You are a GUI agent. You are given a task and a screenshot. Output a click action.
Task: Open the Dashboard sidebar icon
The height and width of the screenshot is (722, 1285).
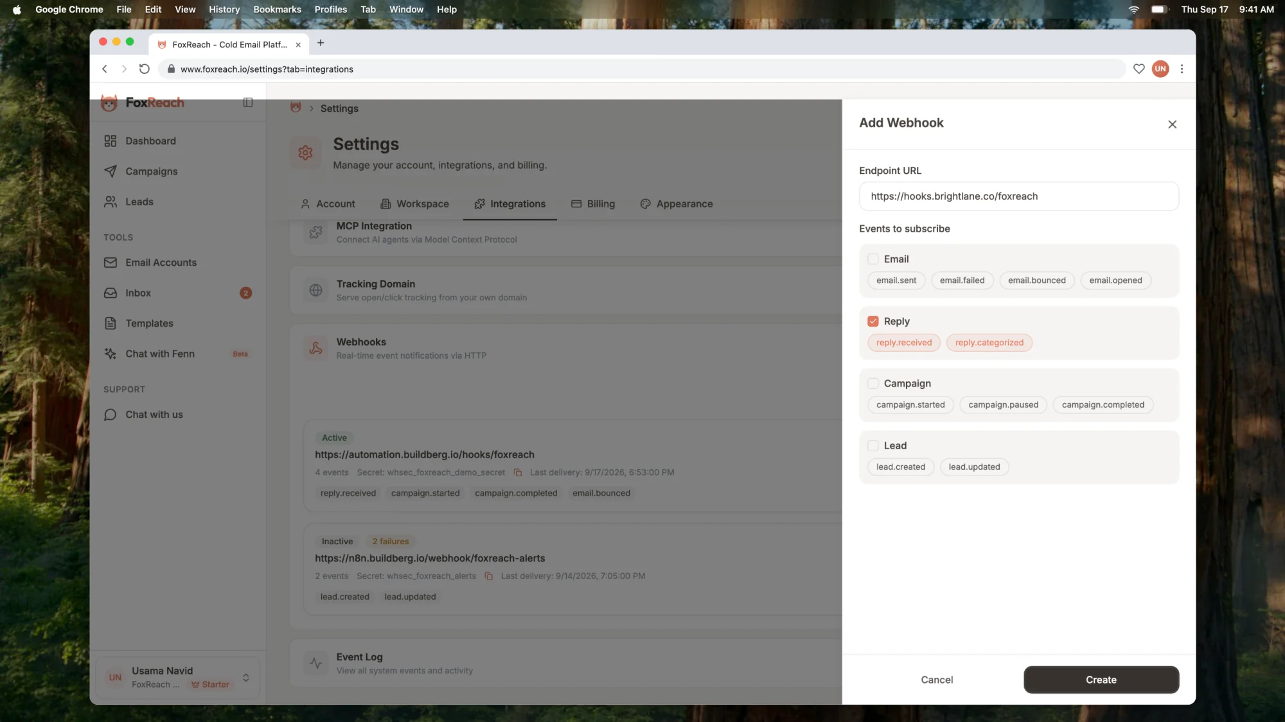(111, 141)
